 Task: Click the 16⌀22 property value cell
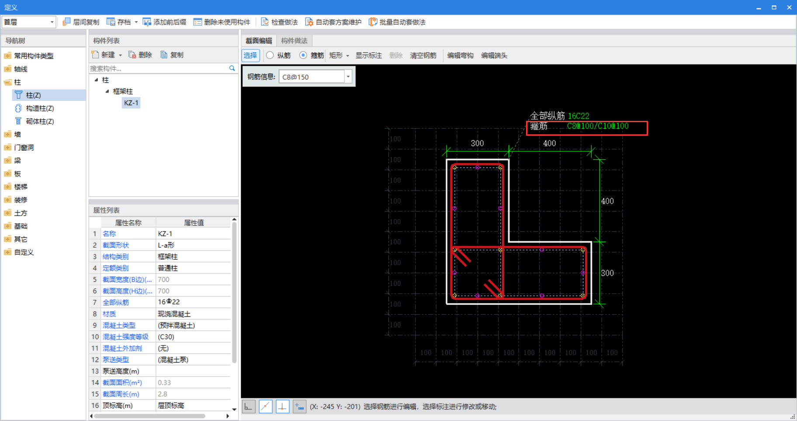tap(193, 302)
